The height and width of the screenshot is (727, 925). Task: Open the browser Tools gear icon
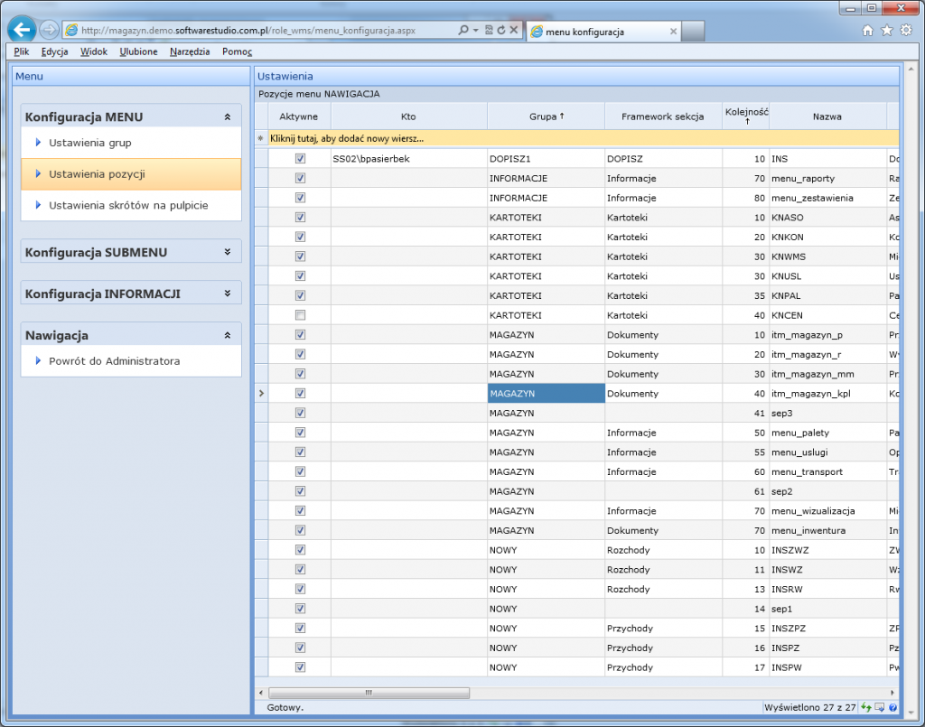coord(906,30)
